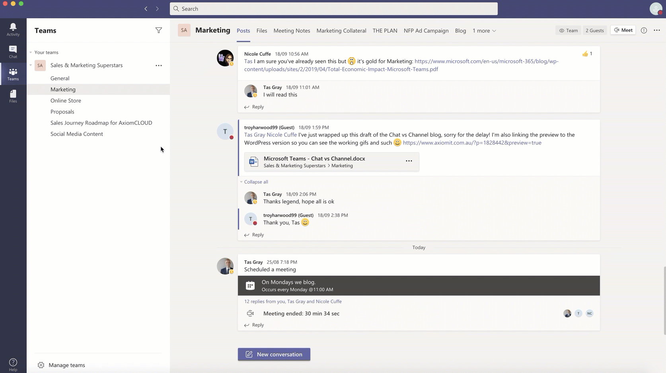Open the axiomit.com.au preview link
The image size is (666, 373).
pos(472,143)
